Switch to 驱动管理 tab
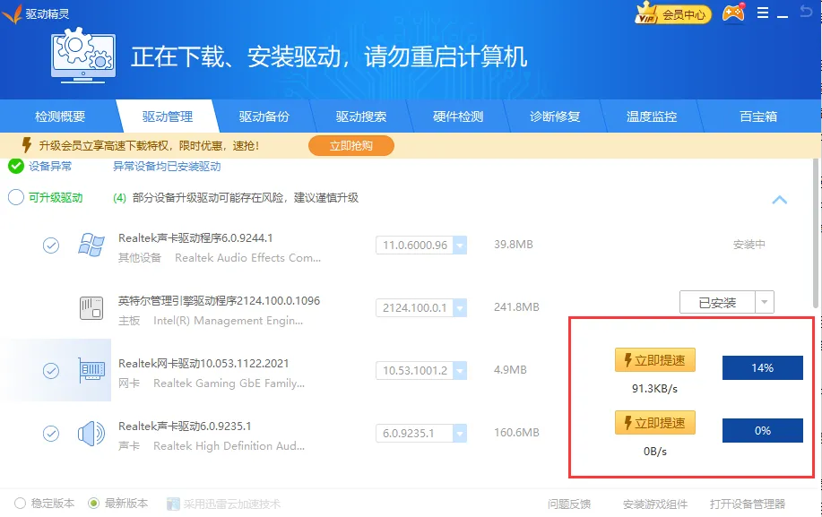Screen dimensions: 822x517 (x=168, y=116)
